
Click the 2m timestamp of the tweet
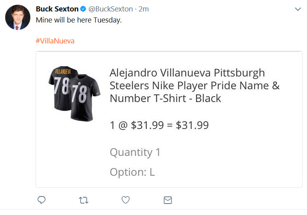[144, 9]
